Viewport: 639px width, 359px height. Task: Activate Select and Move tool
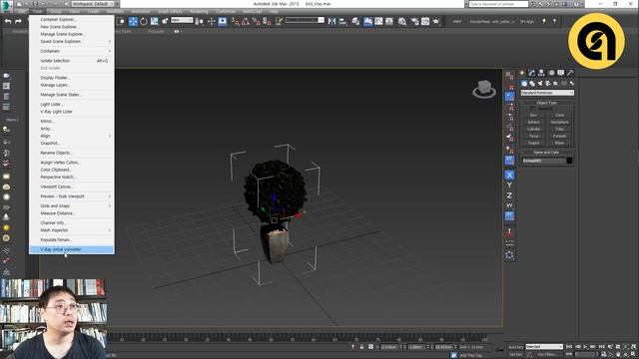coord(133,21)
